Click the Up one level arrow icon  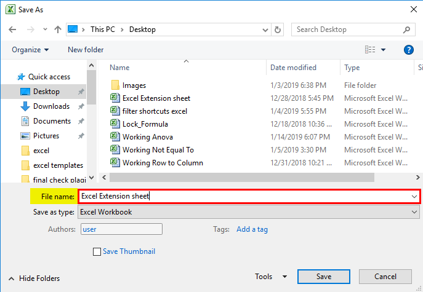click(x=58, y=30)
